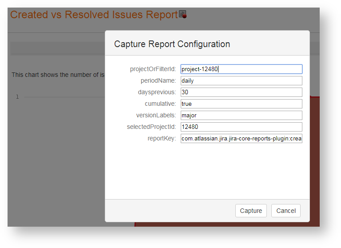The image size is (341, 248).
Task: Edit the versionLabels field showing major
Action: [x=241, y=115]
